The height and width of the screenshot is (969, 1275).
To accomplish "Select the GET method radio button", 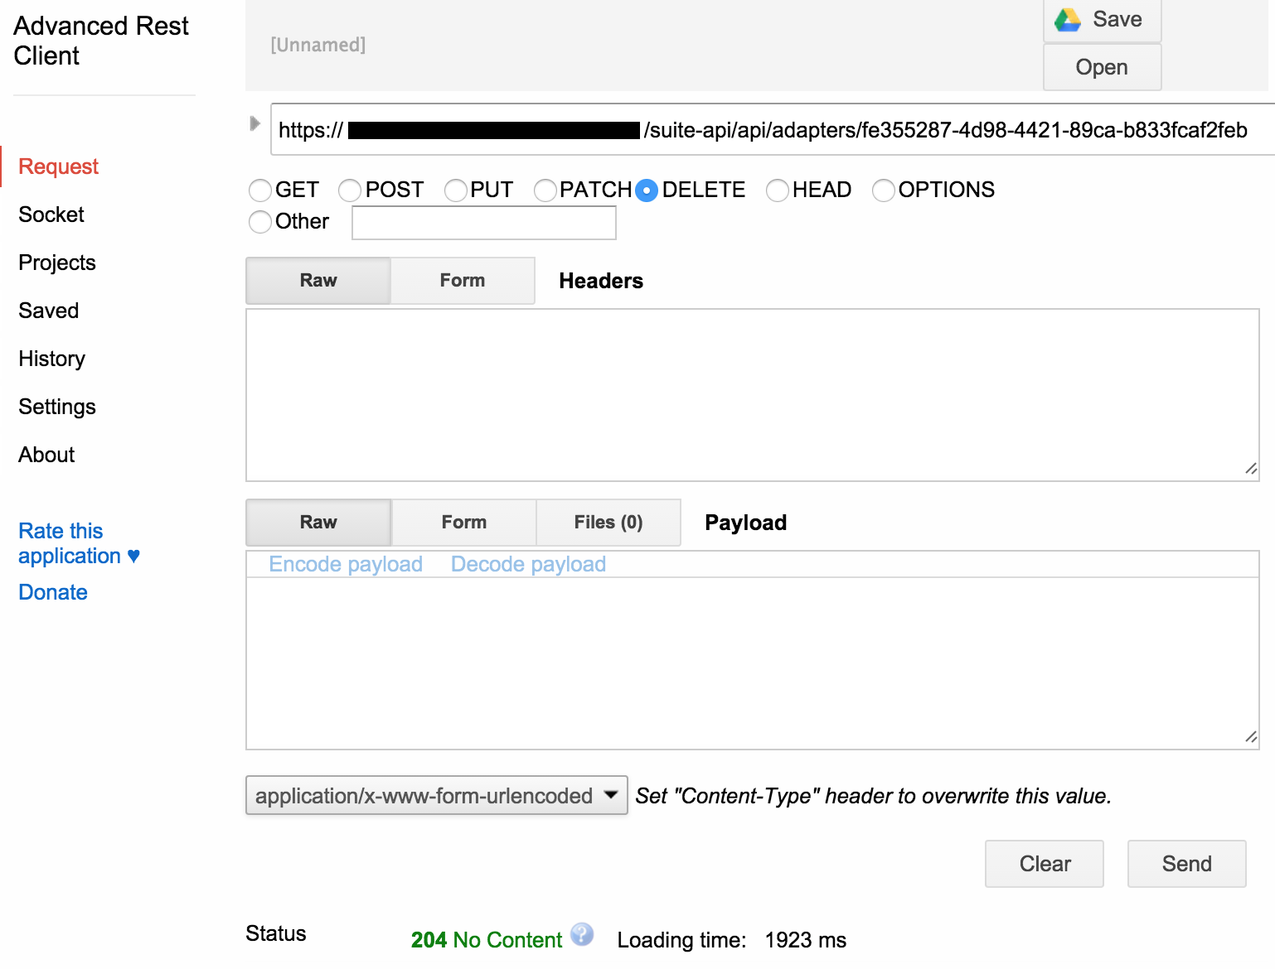I will coord(260,190).
